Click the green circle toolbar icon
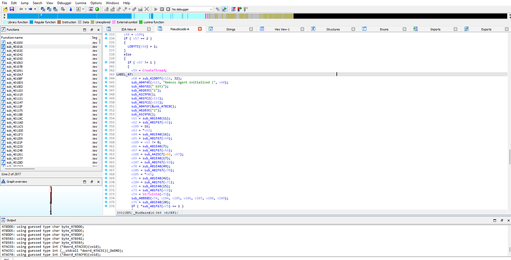 click(97, 9)
